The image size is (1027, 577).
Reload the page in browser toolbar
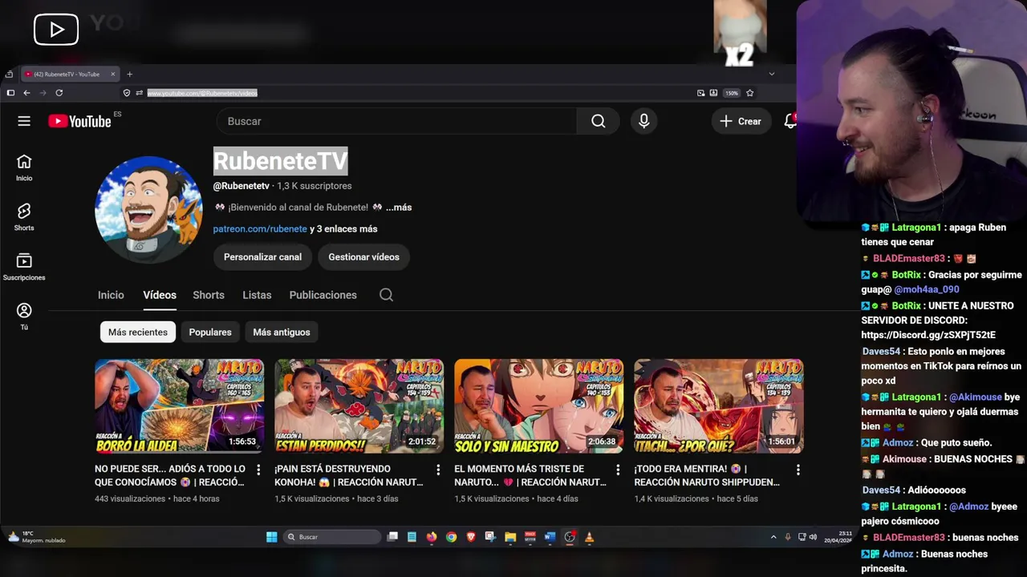click(x=59, y=93)
